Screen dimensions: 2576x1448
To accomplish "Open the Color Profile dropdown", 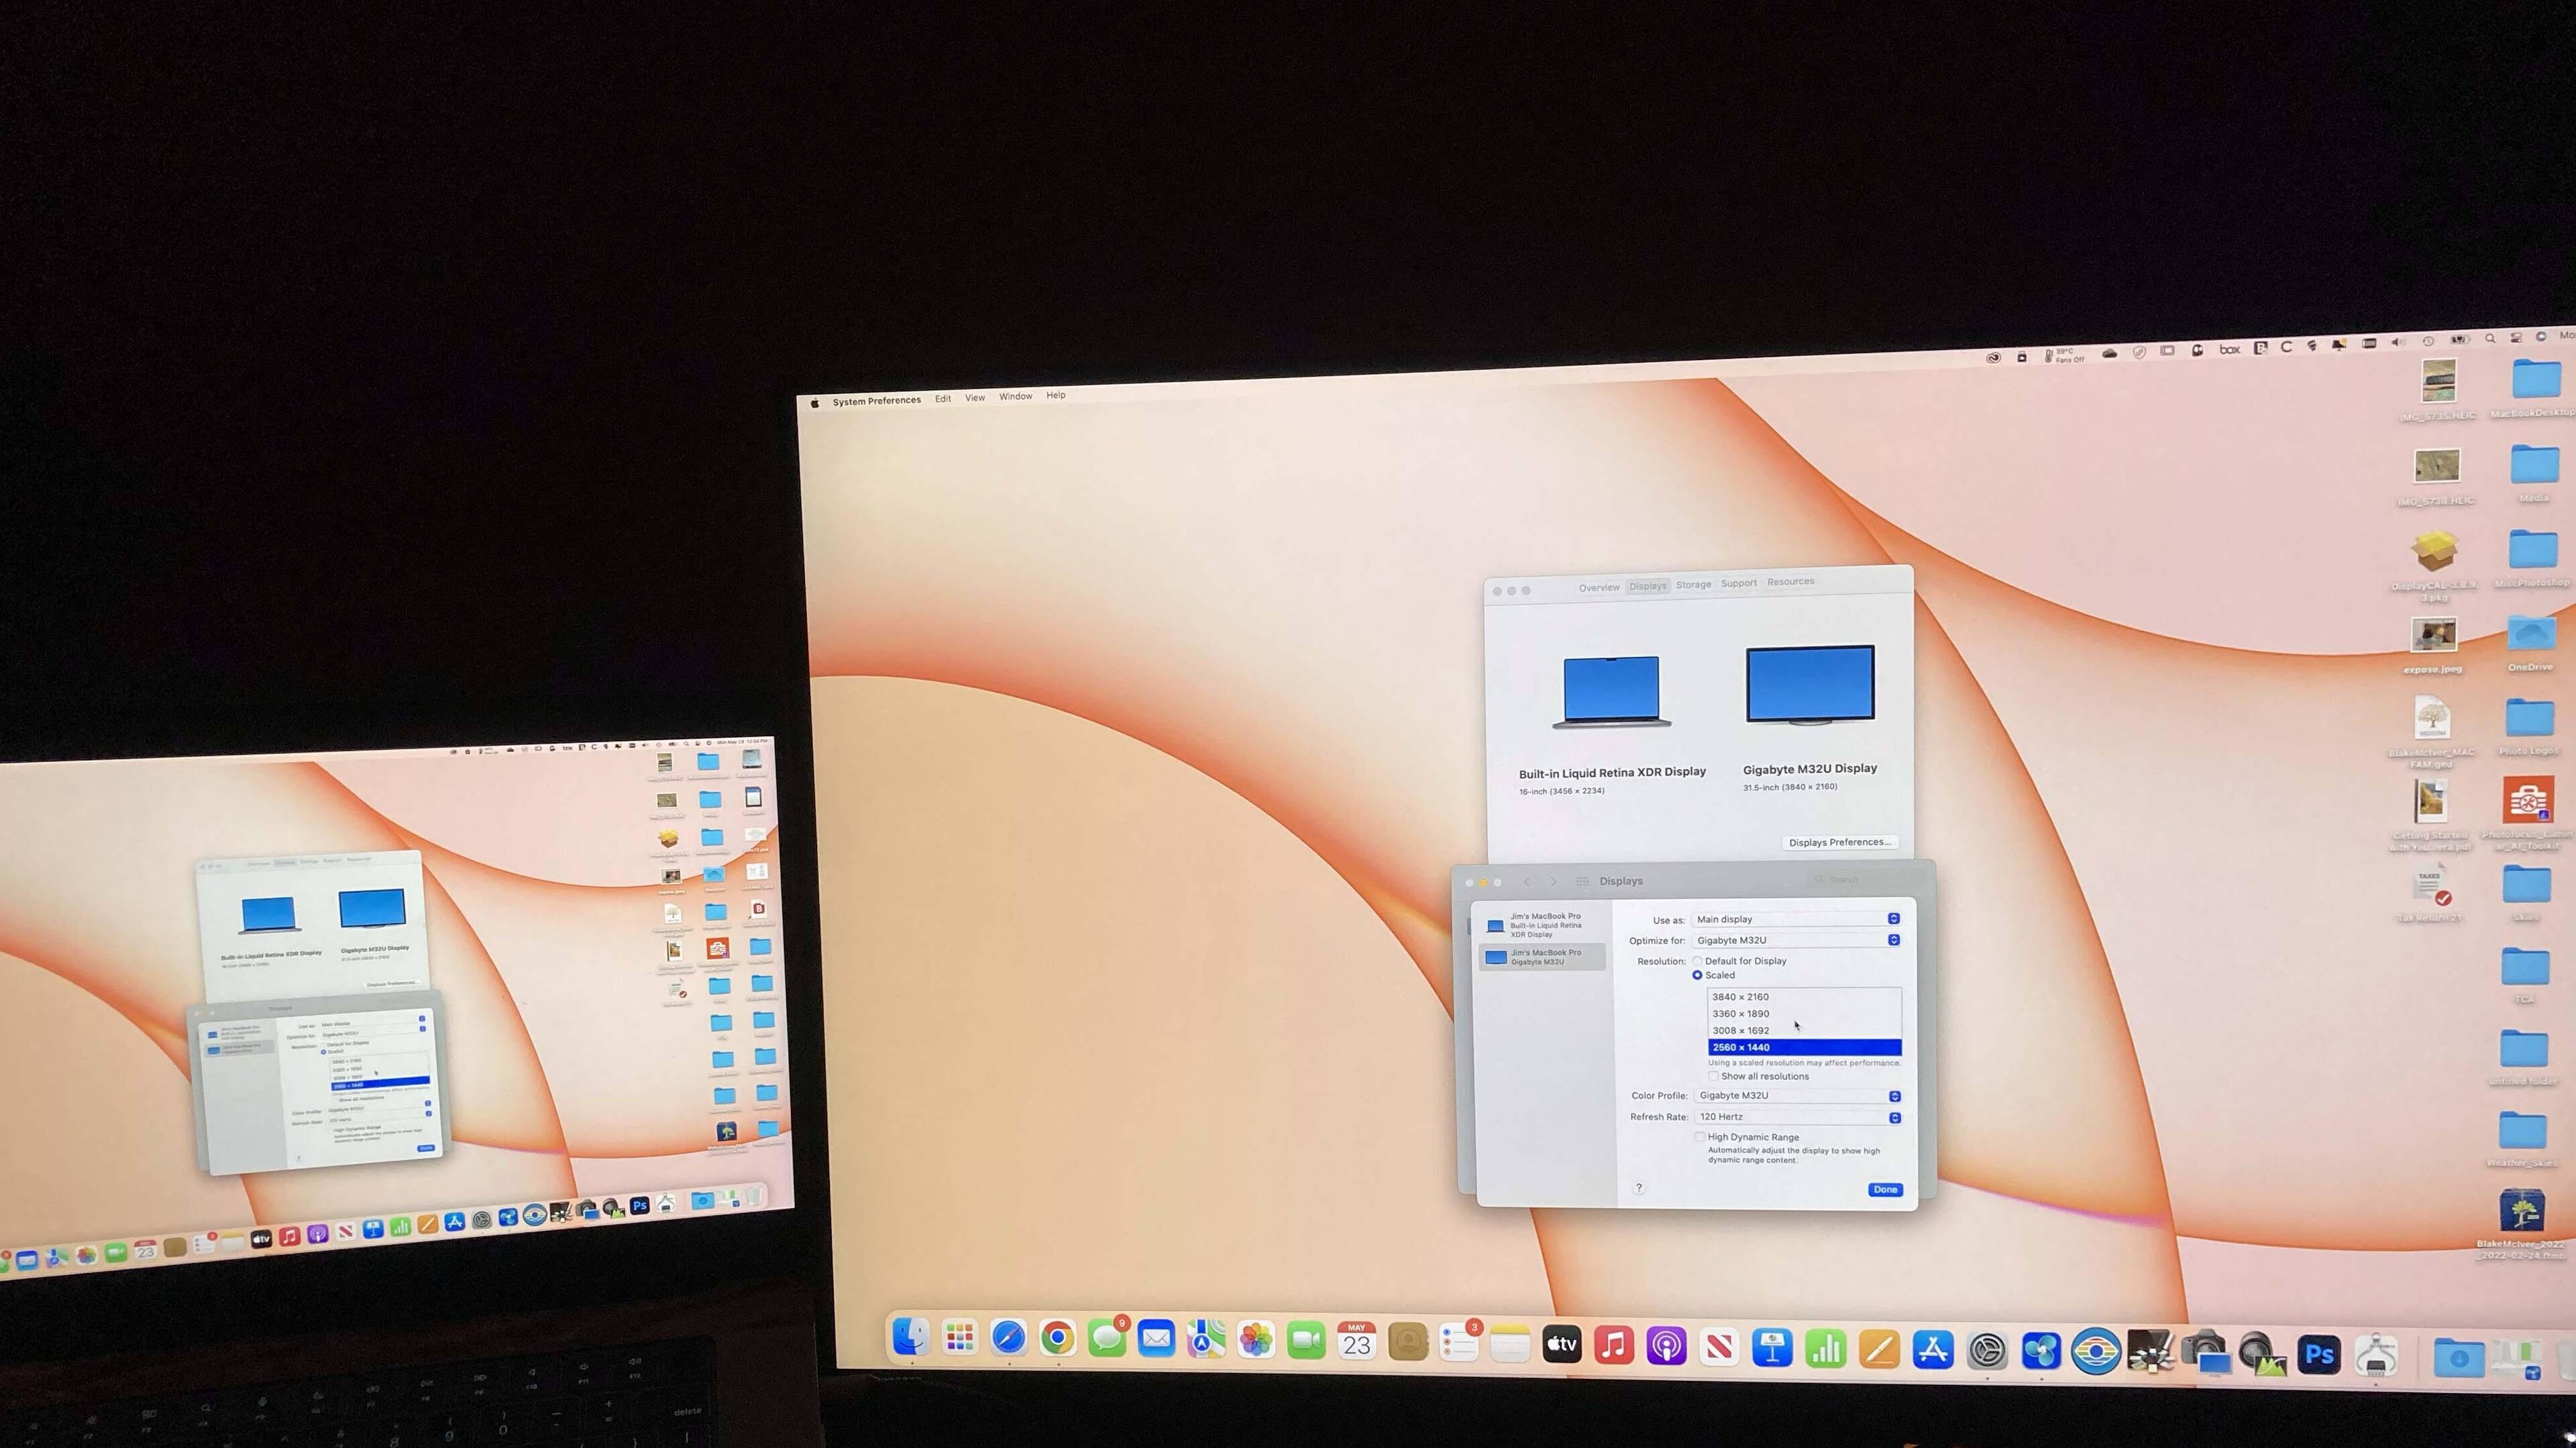I will [1797, 1095].
